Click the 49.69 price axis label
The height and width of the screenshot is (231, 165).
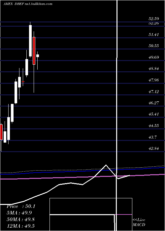click(x=154, y=57)
